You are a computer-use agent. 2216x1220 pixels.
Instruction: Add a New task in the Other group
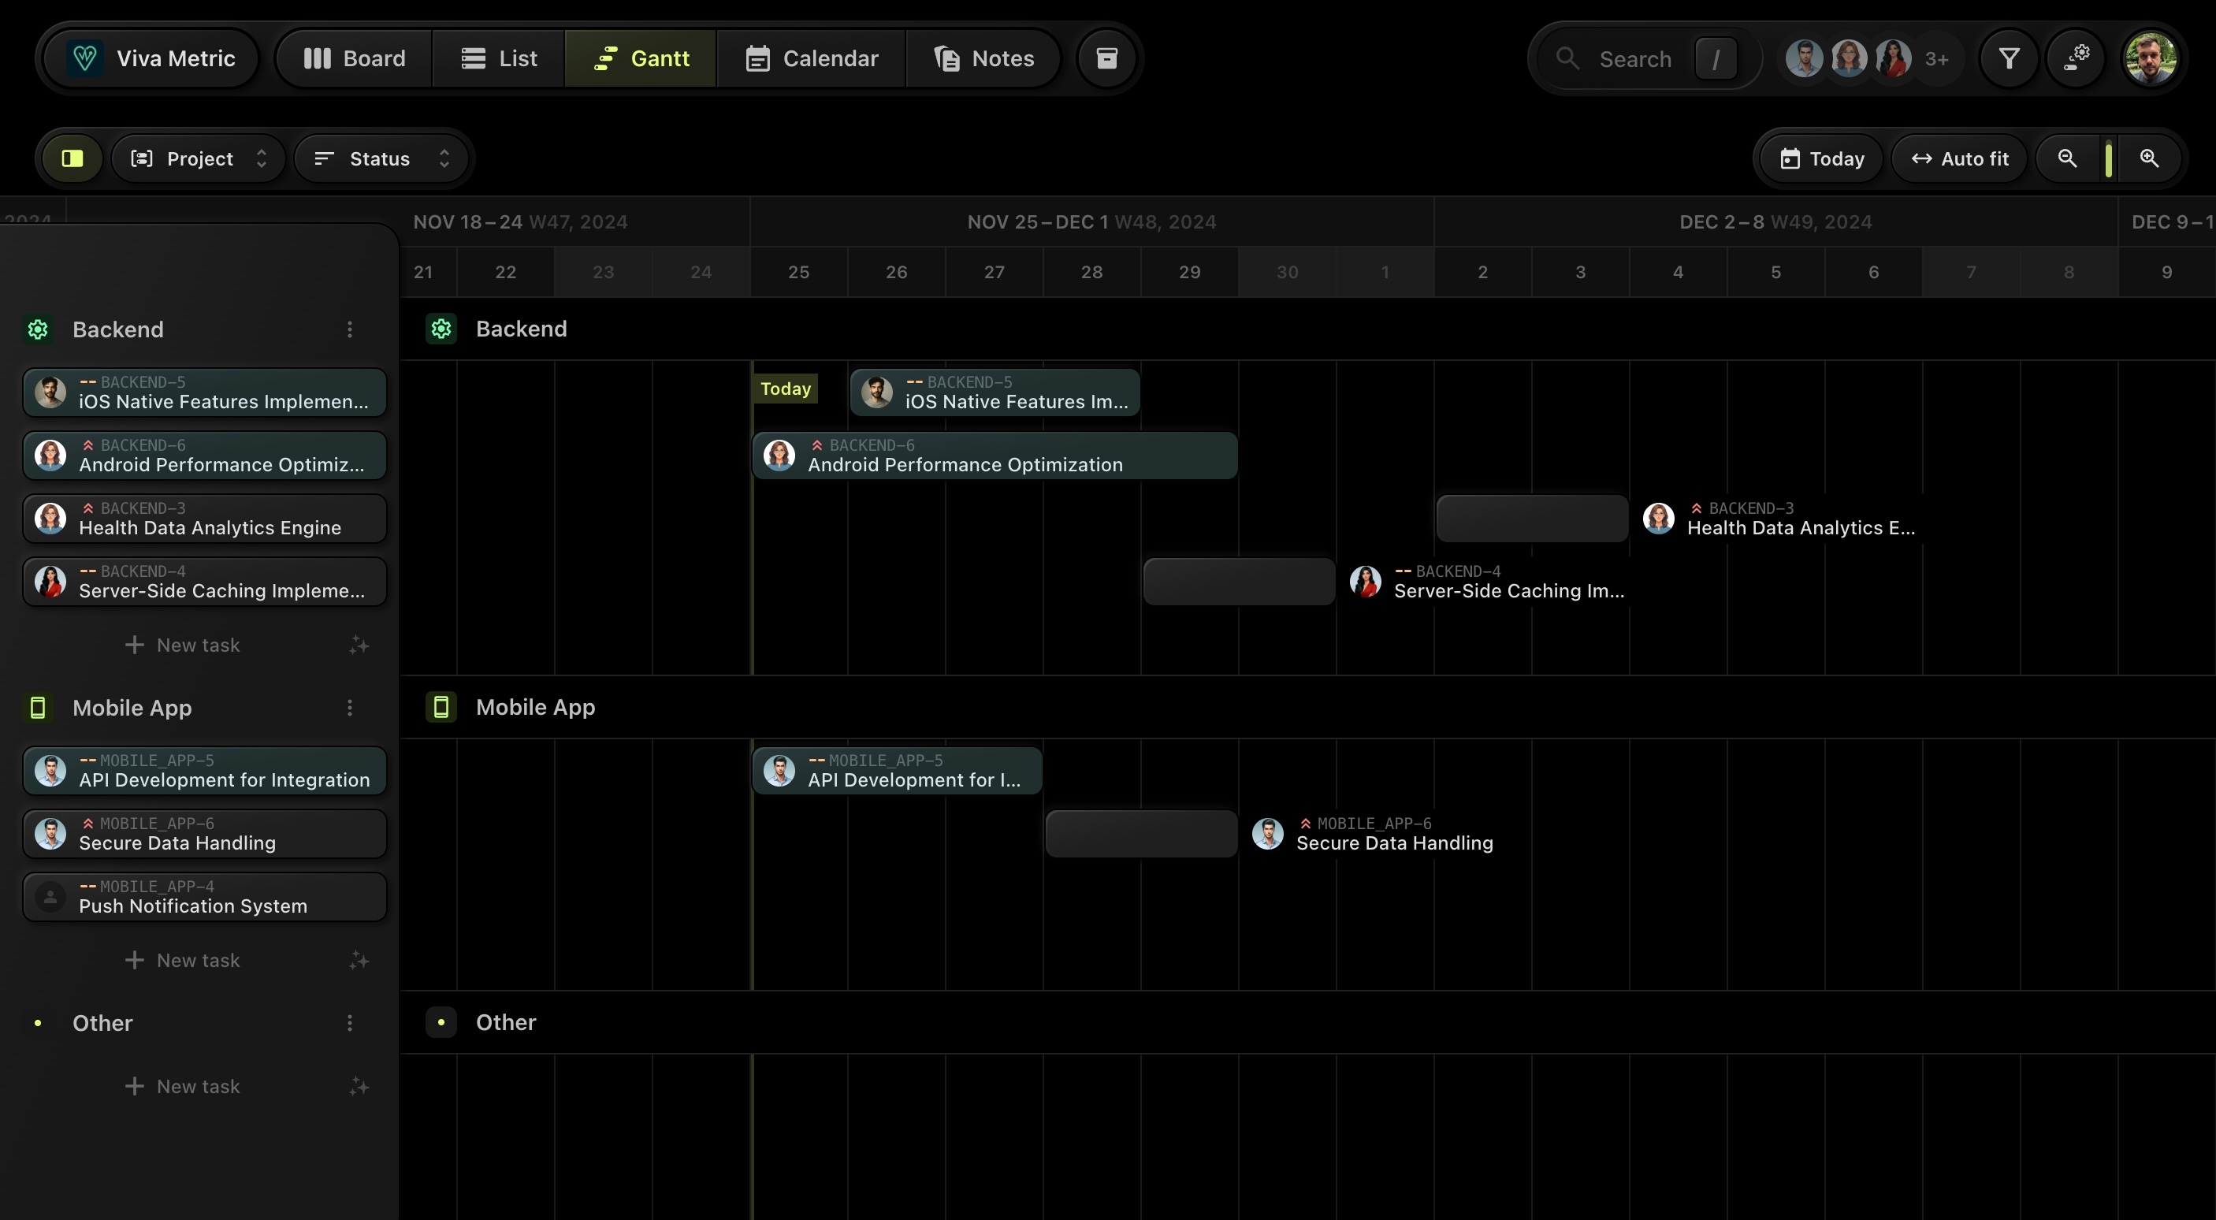click(x=184, y=1086)
